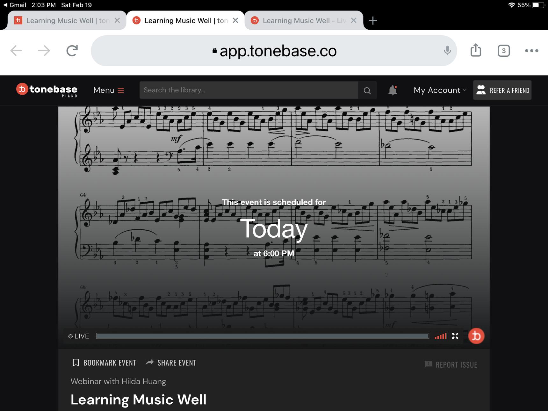Open the tab switcher showing 3 tabs

pos(503,51)
